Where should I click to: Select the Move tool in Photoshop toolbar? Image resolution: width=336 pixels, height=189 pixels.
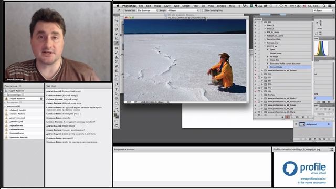pos(117,20)
